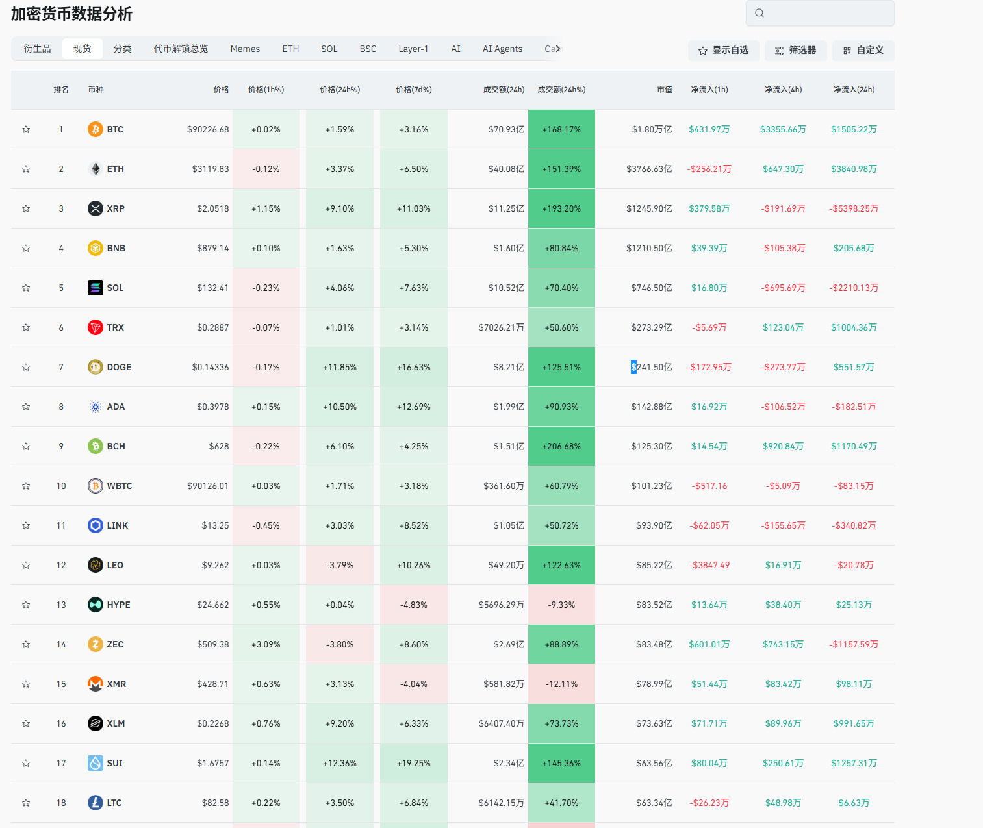Click the search input field
Viewport: 983px width, 828px height.
pyautogui.click(x=828, y=13)
